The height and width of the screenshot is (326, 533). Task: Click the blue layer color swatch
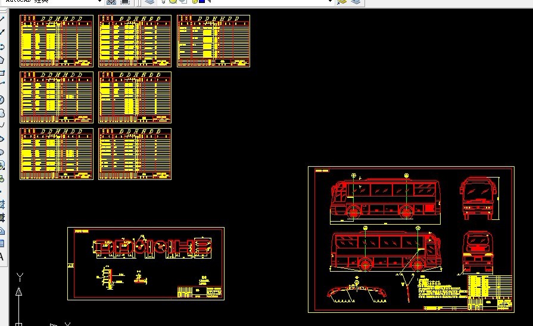pyautogui.click(x=201, y=1)
